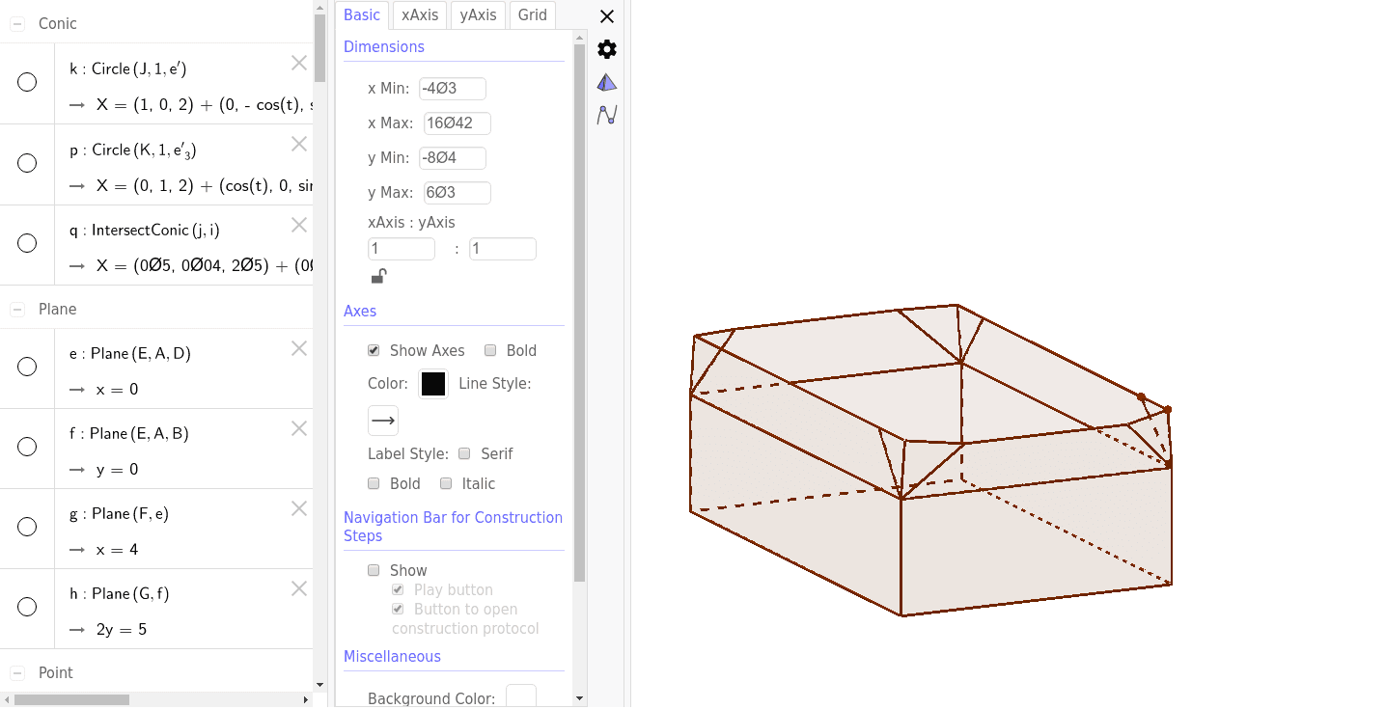
Task: Open the axes Line Style dropdown
Action: [x=383, y=420]
